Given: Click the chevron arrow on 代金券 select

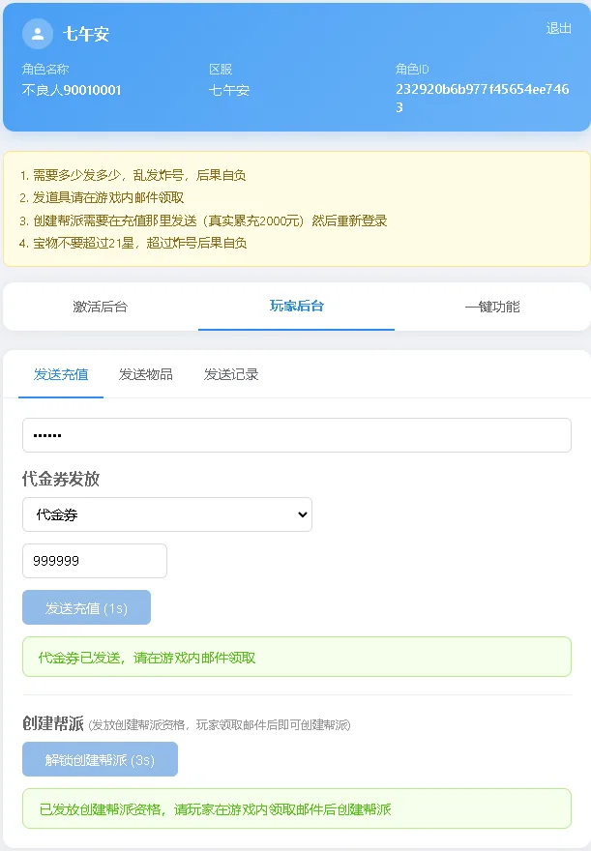Looking at the screenshot, I should tap(303, 514).
